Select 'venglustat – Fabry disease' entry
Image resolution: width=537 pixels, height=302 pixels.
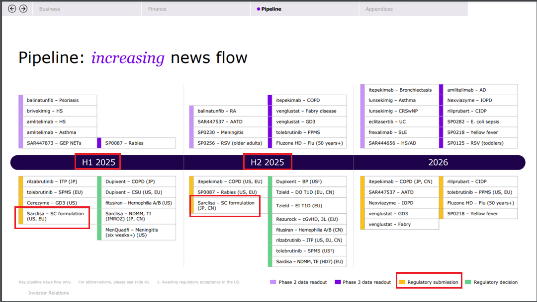coord(307,111)
